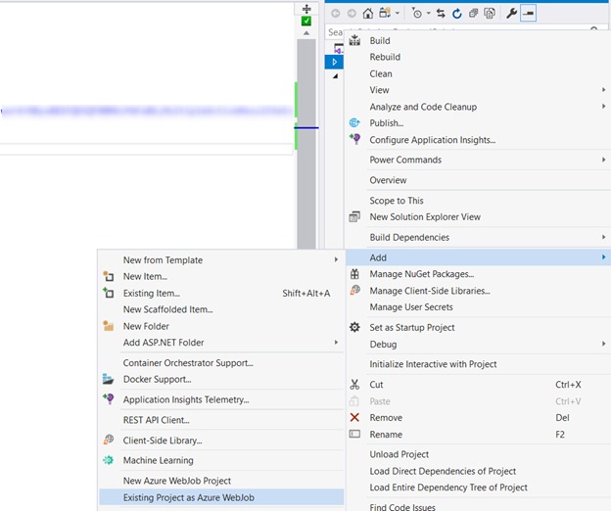The height and width of the screenshot is (511, 611).
Task: Toggle the Preview Selected Items button
Action: 529,14
